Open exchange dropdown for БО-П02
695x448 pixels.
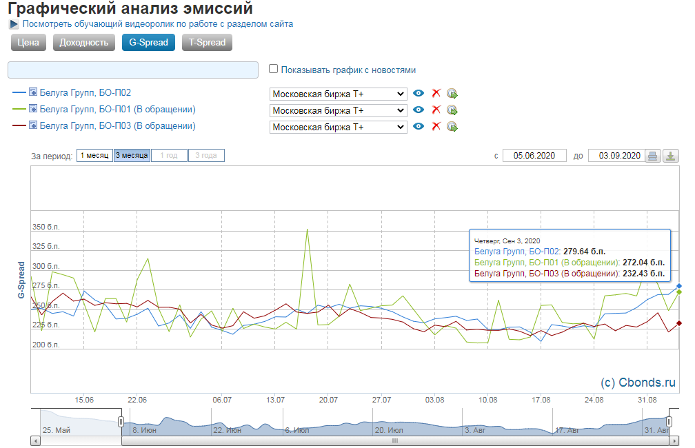pyautogui.click(x=338, y=94)
